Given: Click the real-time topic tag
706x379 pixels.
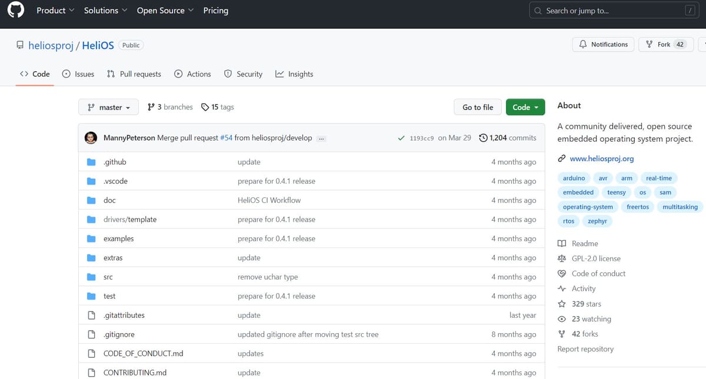Looking at the screenshot, I should (658, 178).
